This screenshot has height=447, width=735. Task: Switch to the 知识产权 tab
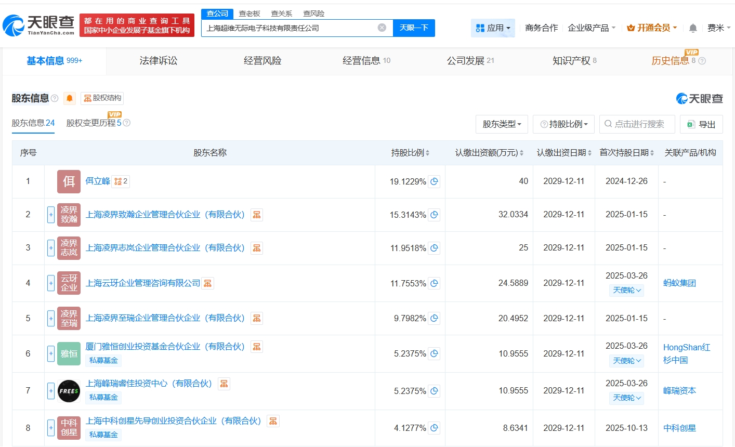click(x=574, y=61)
